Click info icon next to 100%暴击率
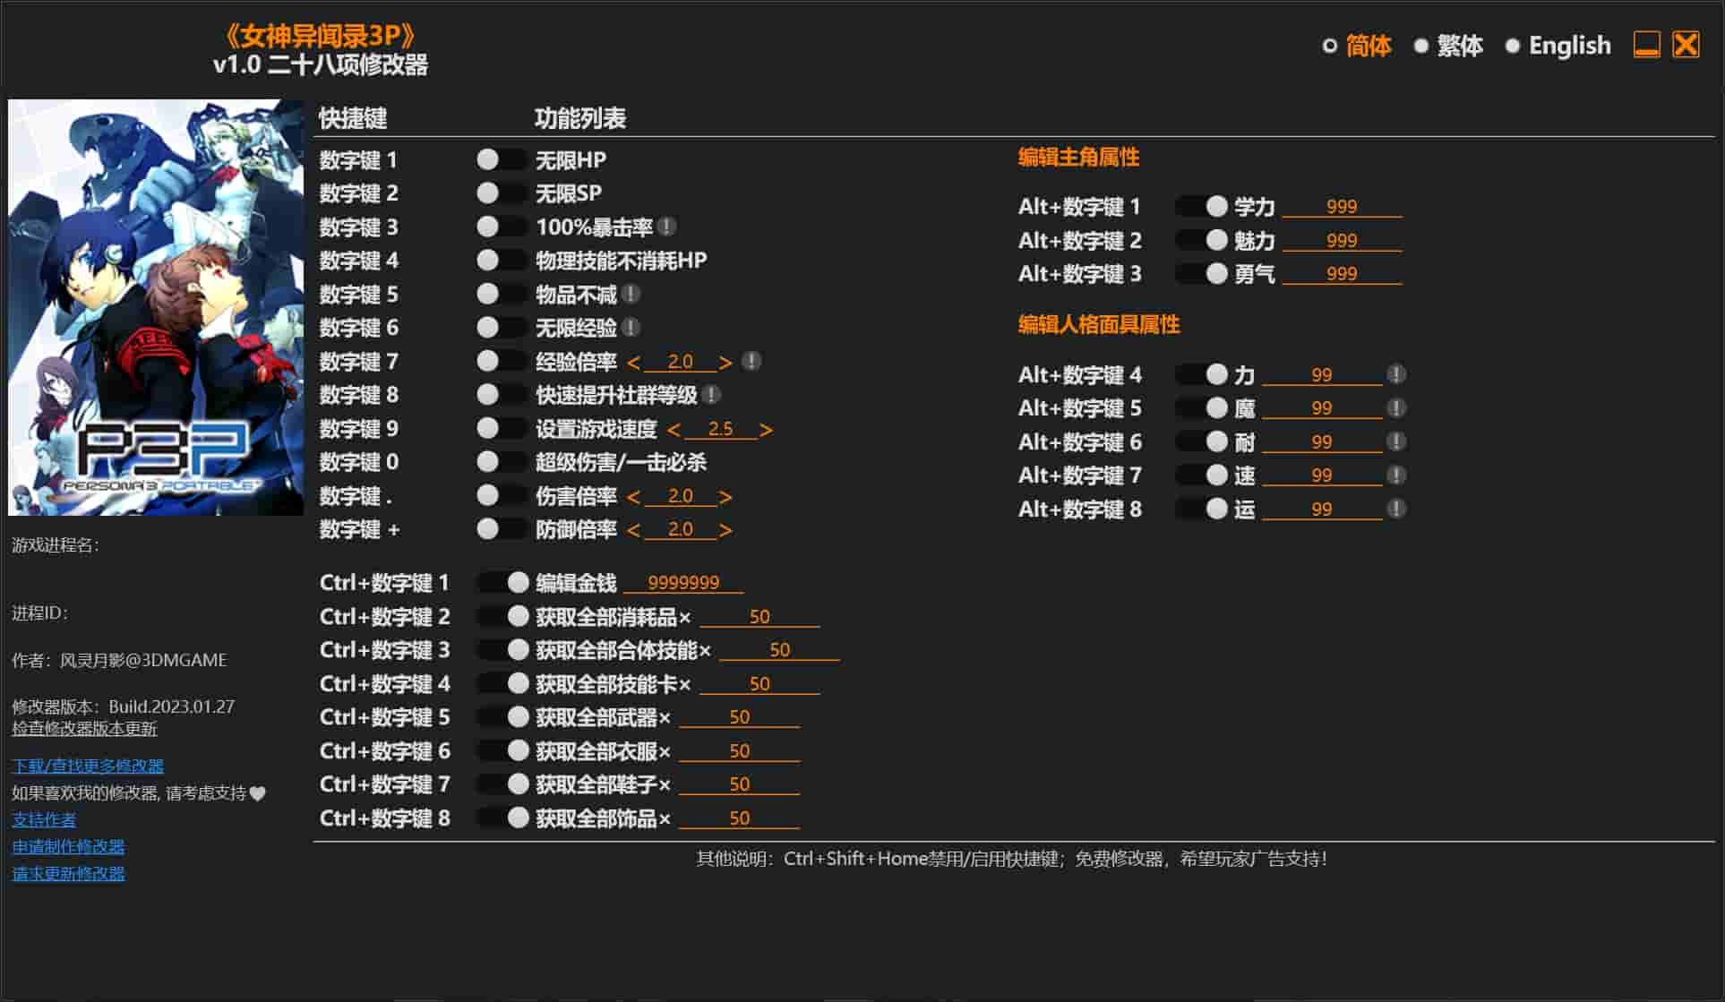This screenshot has width=1725, height=1002. tap(666, 227)
